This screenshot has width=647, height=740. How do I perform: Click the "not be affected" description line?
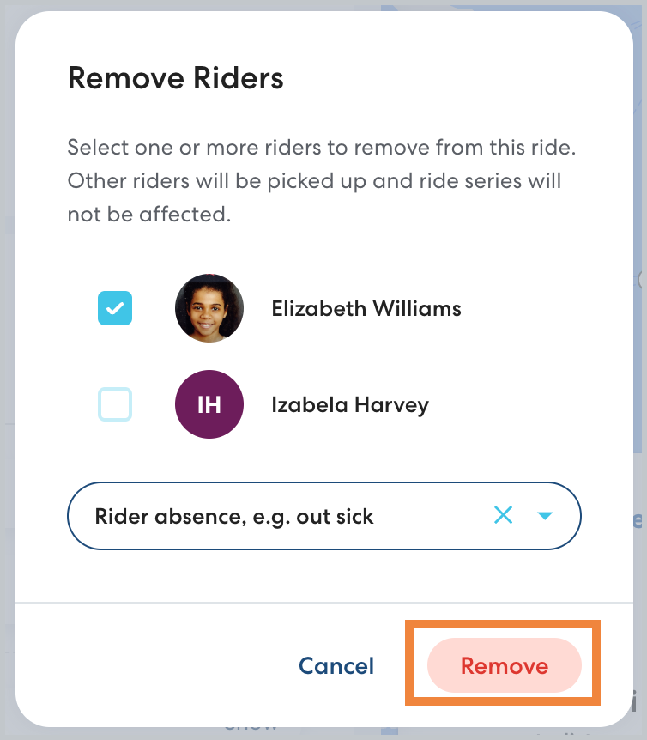[x=149, y=215]
